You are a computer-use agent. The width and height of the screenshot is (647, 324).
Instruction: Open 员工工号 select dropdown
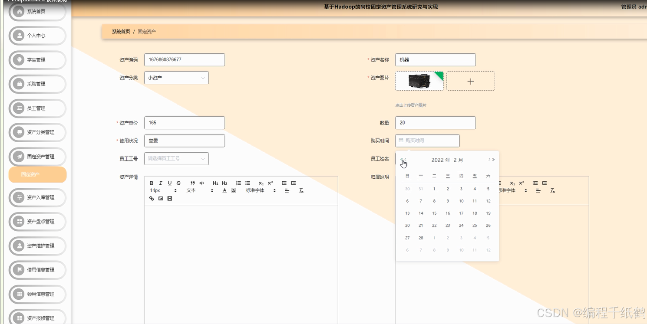(x=176, y=158)
